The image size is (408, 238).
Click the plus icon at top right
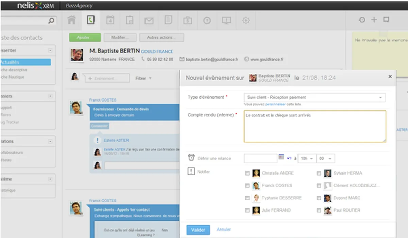coord(374,20)
